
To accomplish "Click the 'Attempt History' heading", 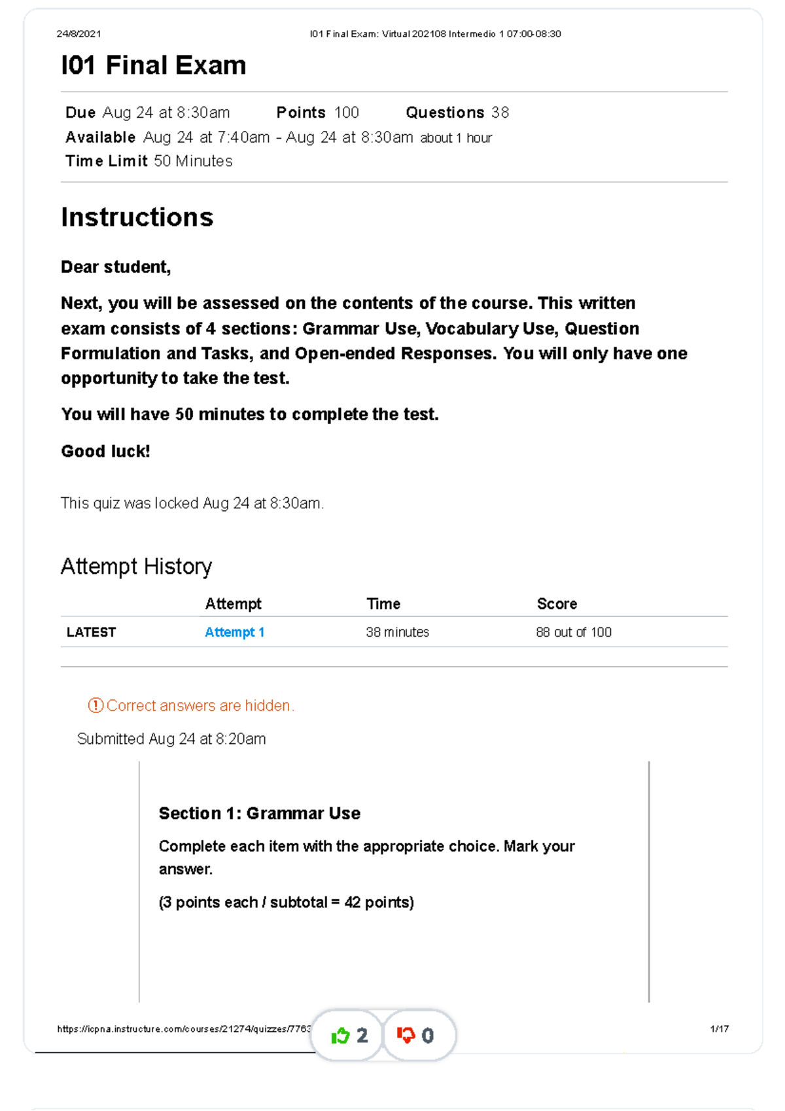I will (x=136, y=566).
